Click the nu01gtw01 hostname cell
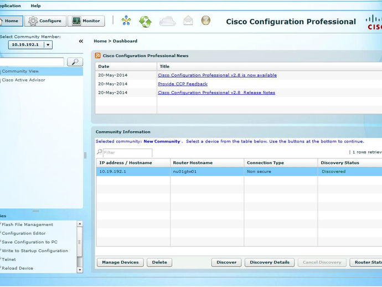 click(207, 171)
